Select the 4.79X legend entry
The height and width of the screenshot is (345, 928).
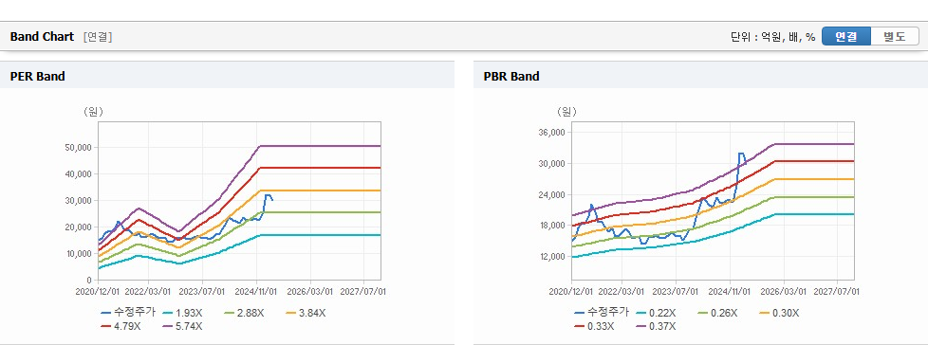(x=121, y=325)
